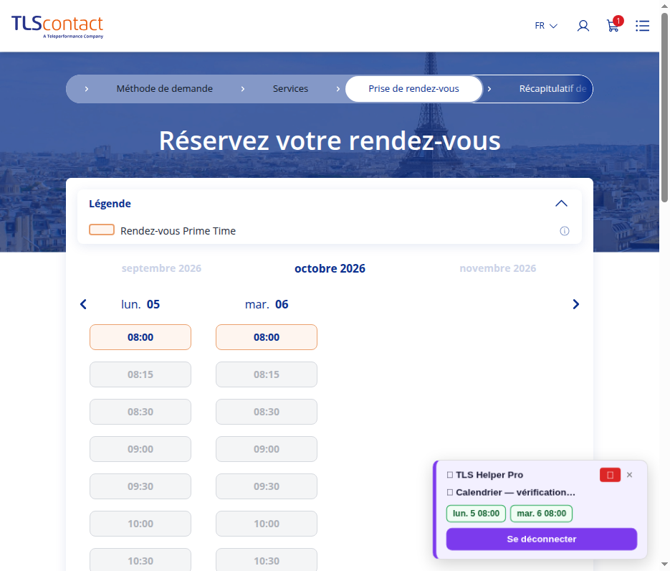Click 09:30 slot on lun. 05

[x=140, y=486]
